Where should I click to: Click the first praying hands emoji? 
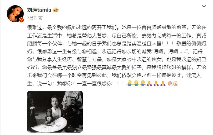[x=149, y=83]
